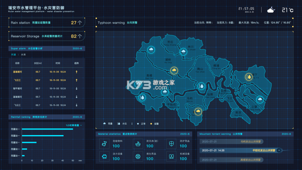The height and width of the screenshot is (170, 302).
Task: Open the 高楼发出山洪预警 warning entry
Action: [x=231, y=160]
